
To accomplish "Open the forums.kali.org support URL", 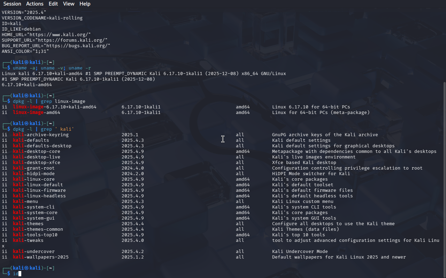I will 71,40.
